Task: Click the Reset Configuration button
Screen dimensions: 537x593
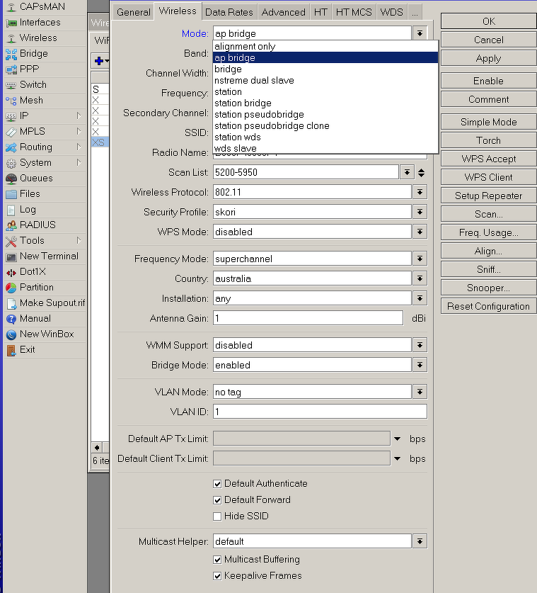Action: click(x=489, y=306)
